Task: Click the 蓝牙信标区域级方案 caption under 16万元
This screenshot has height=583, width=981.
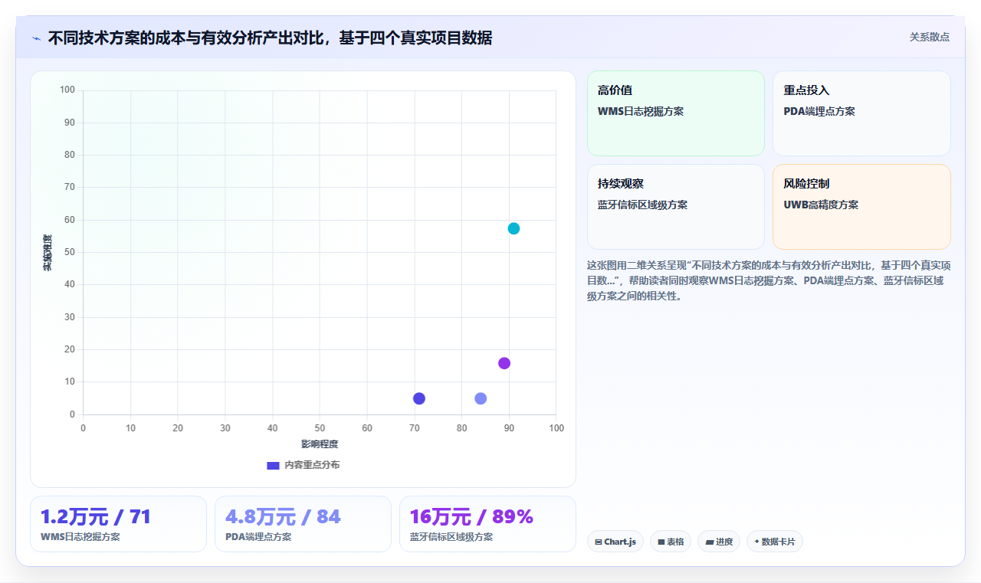Action: pos(451,536)
